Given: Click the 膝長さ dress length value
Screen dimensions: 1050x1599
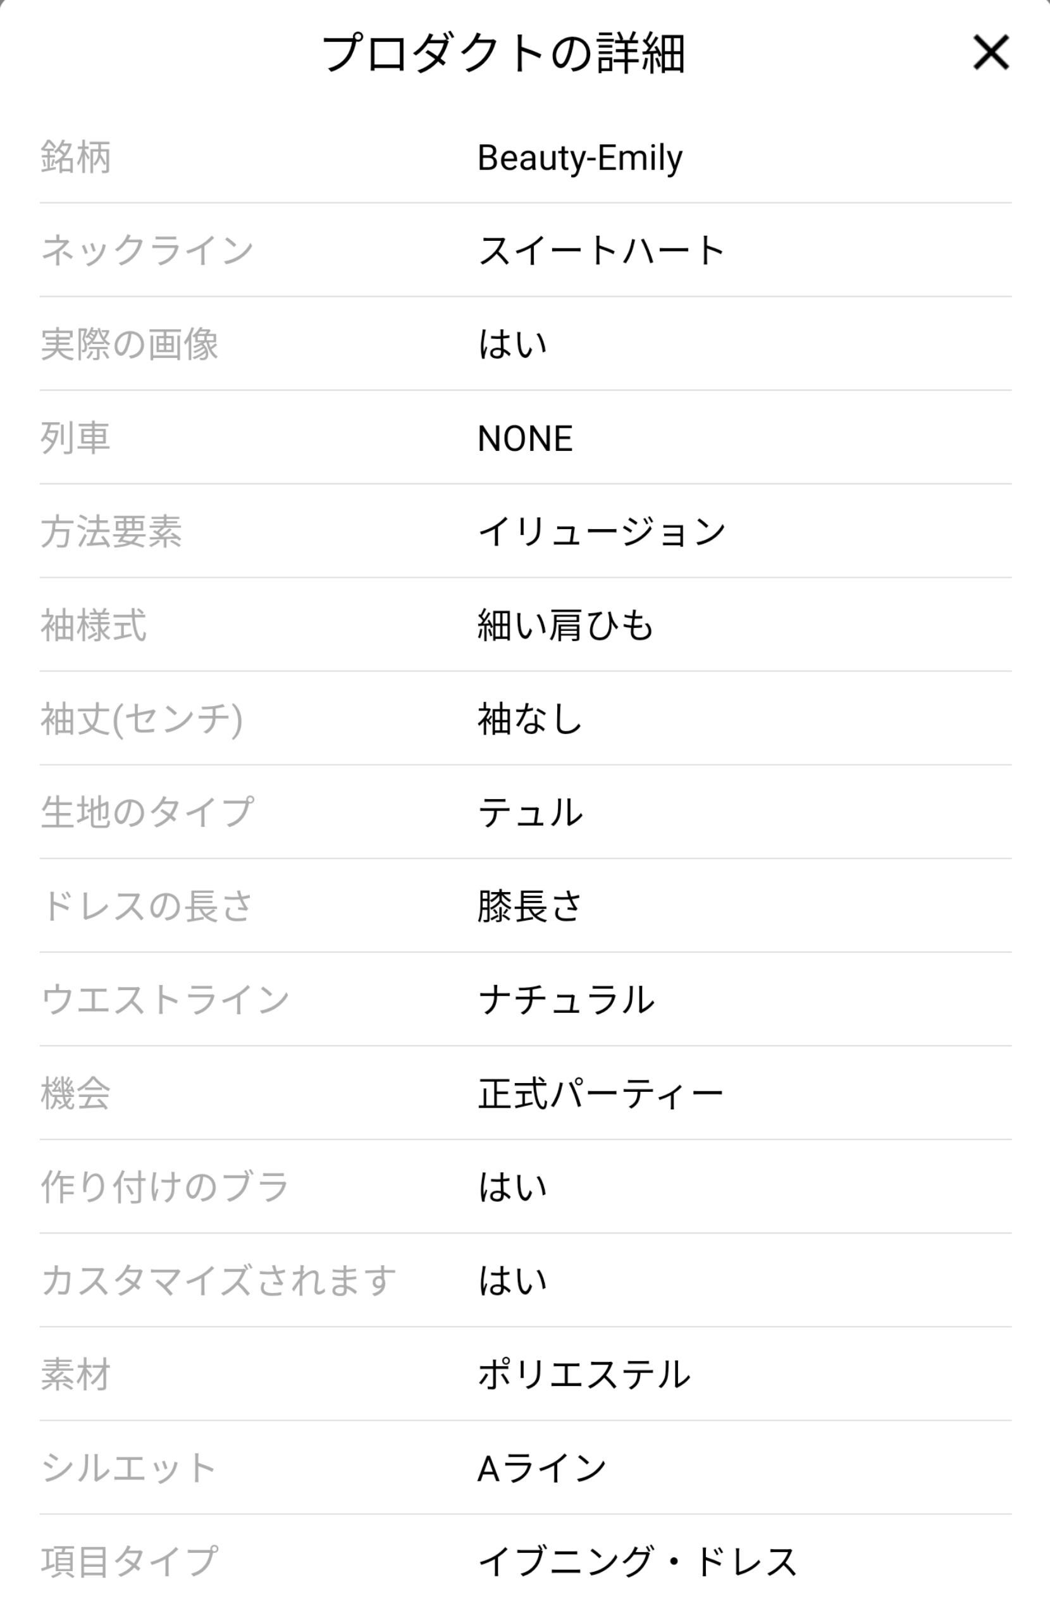Looking at the screenshot, I should [x=529, y=905].
